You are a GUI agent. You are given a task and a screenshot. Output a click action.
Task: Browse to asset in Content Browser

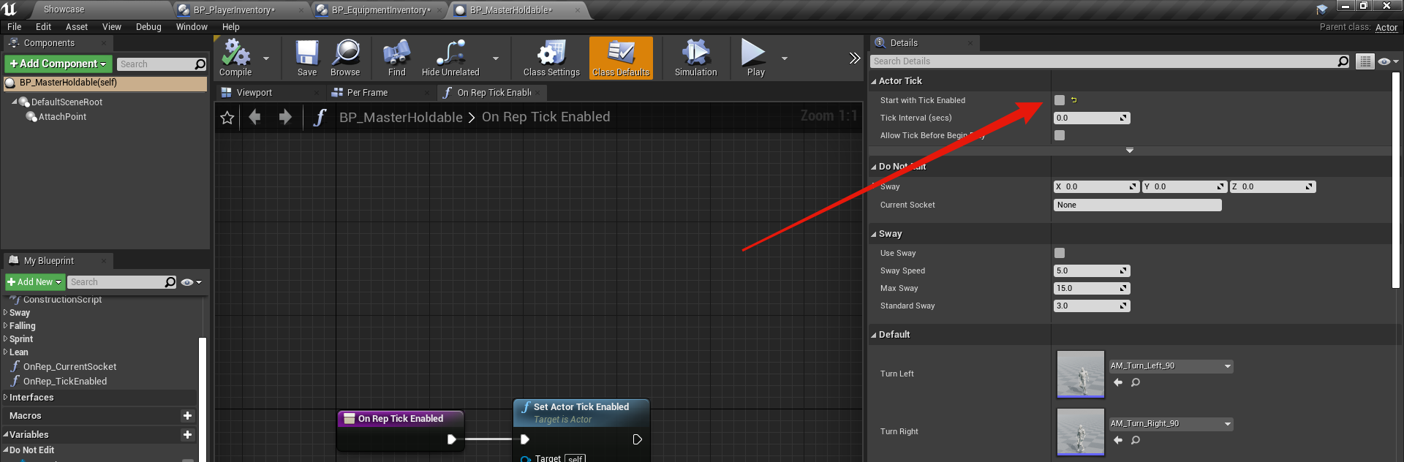tap(345, 58)
